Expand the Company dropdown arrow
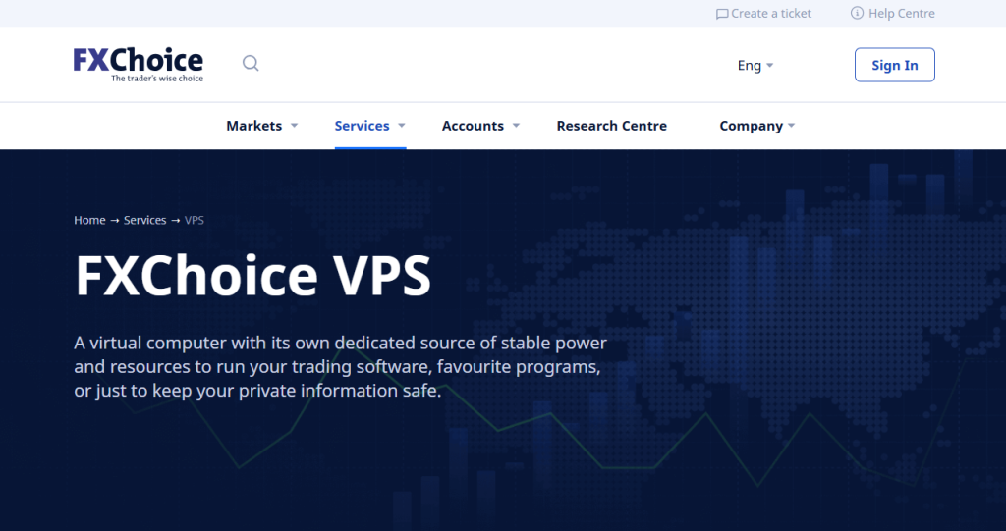 791,125
